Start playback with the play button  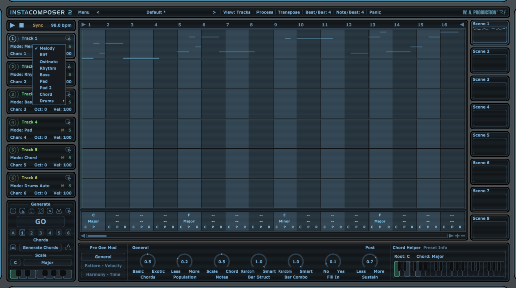point(12,25)
